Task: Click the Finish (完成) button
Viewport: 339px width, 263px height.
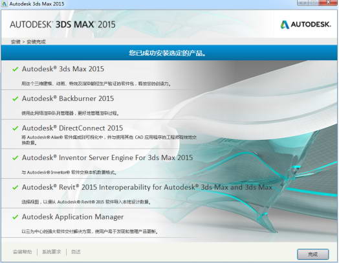Action: tap(313, 254)
